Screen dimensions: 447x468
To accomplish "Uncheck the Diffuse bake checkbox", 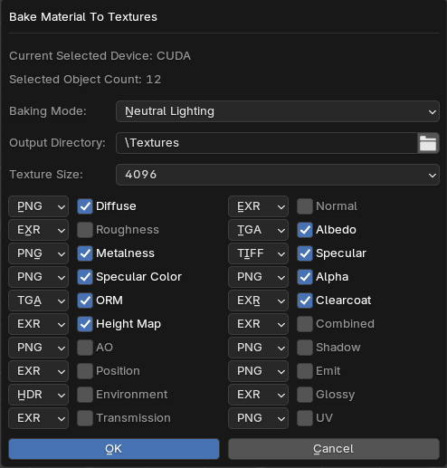I will (85, 206).
